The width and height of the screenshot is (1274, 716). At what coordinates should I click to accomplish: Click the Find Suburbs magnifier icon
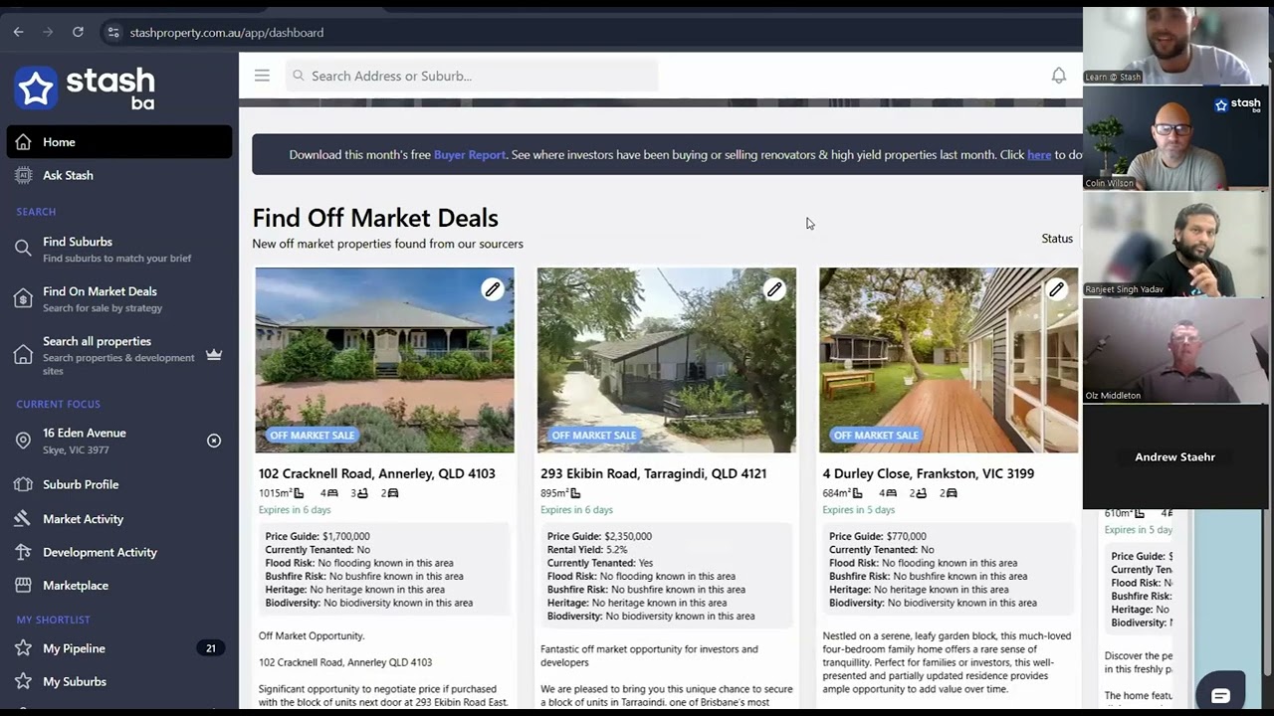[x=23, y=249]
